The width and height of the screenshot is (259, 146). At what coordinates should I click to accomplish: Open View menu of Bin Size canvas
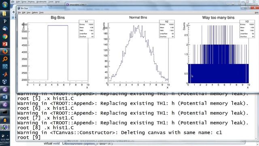tap(29, 13)
